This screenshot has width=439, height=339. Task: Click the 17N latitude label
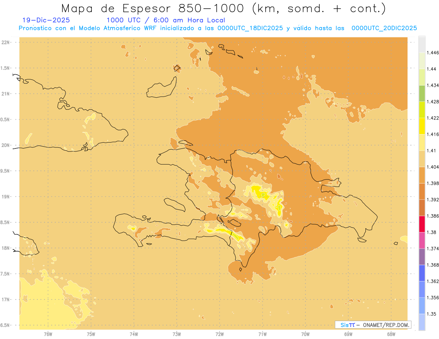pyautogui.click(x=6, y=300)
